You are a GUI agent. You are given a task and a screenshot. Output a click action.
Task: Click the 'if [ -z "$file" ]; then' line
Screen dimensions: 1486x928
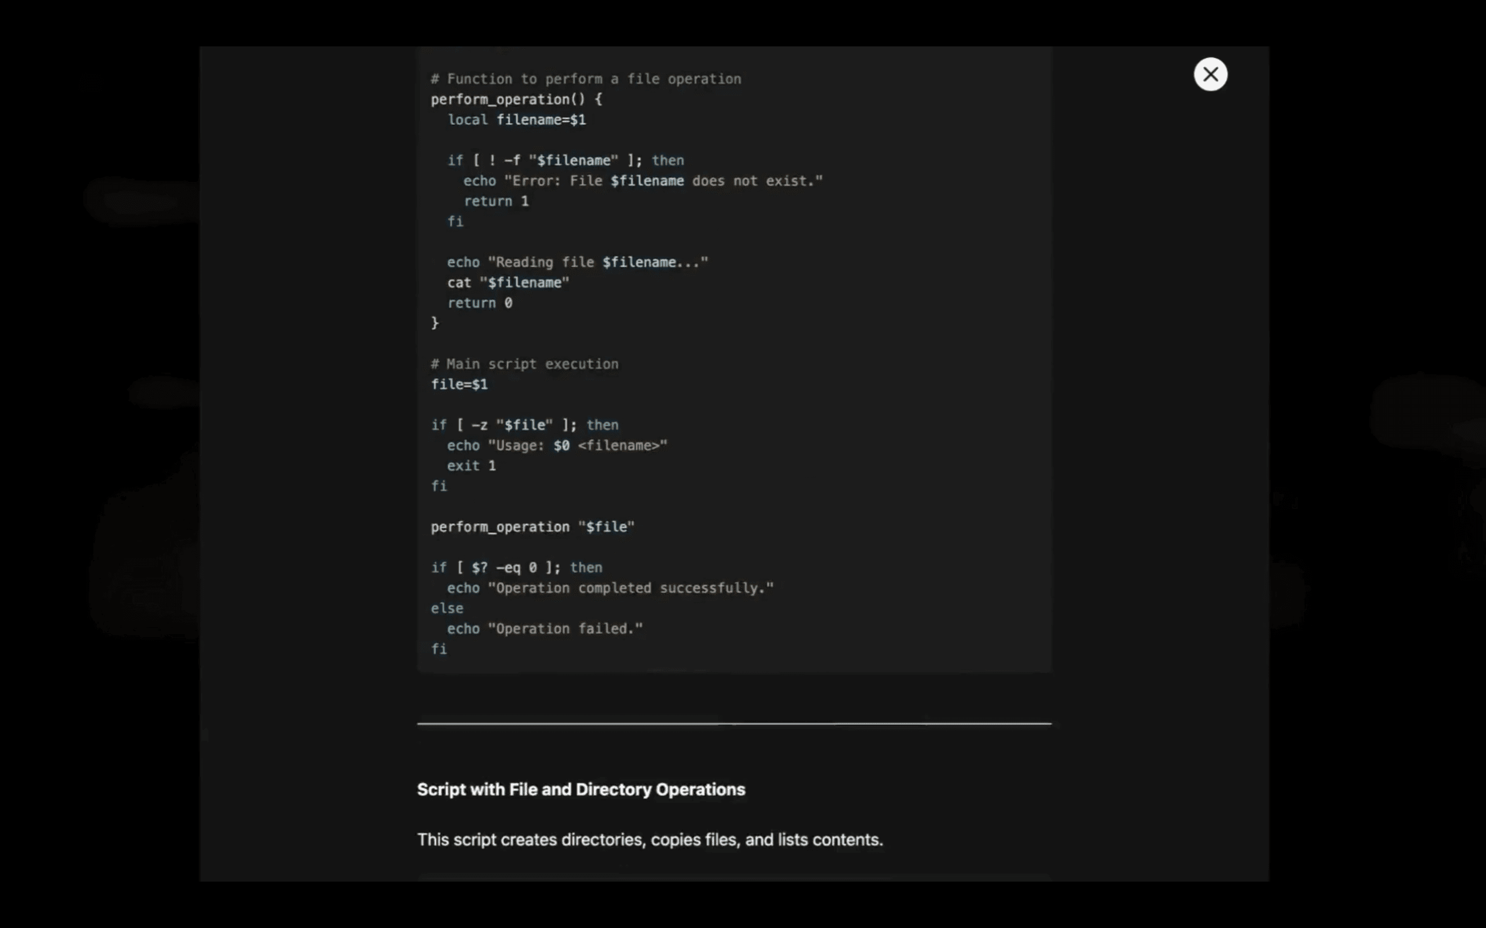pos(524,425)
